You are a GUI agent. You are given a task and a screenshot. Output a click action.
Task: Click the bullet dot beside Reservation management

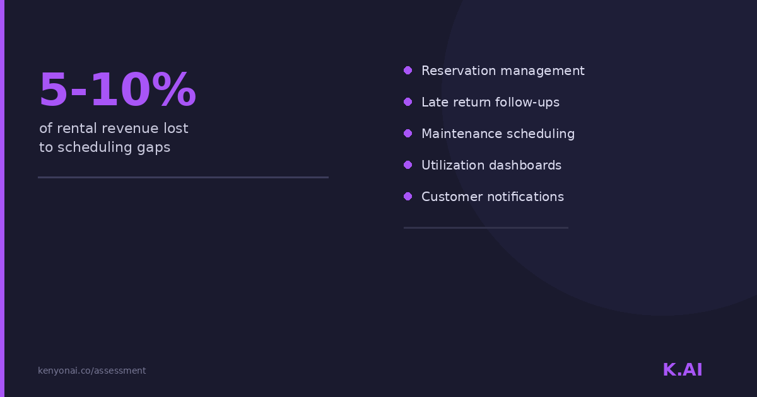coord(408,71)
